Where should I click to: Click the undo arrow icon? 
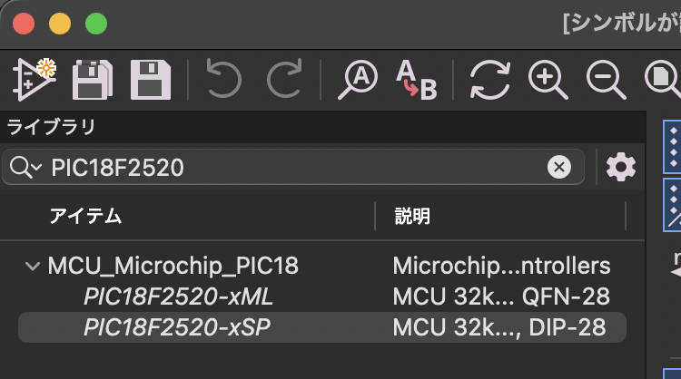point(223,79)
